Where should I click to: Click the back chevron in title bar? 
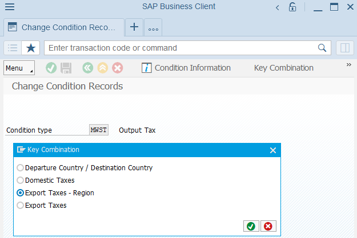pyautogui.click(x=277, y=8)
